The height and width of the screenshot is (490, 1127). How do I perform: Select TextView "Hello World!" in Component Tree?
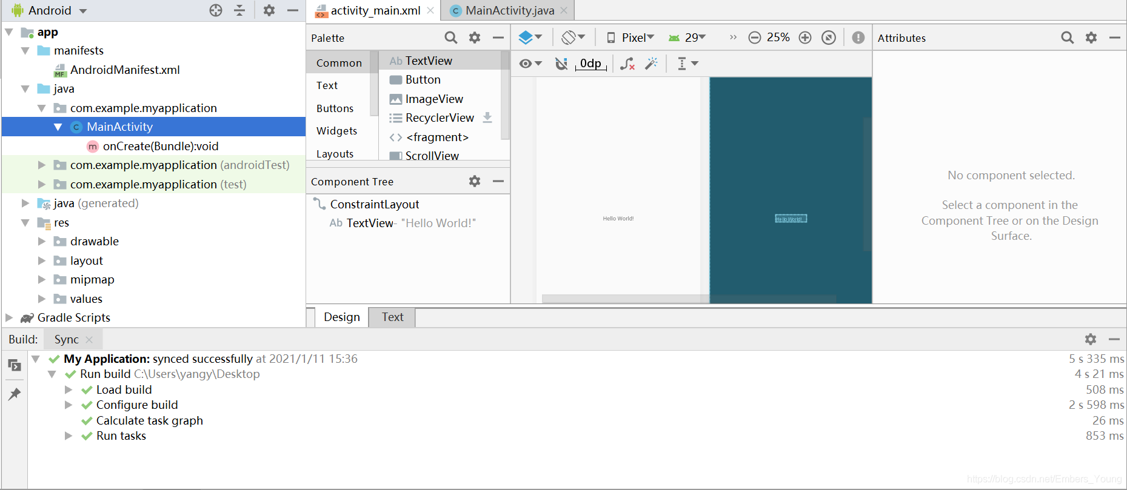403,223
